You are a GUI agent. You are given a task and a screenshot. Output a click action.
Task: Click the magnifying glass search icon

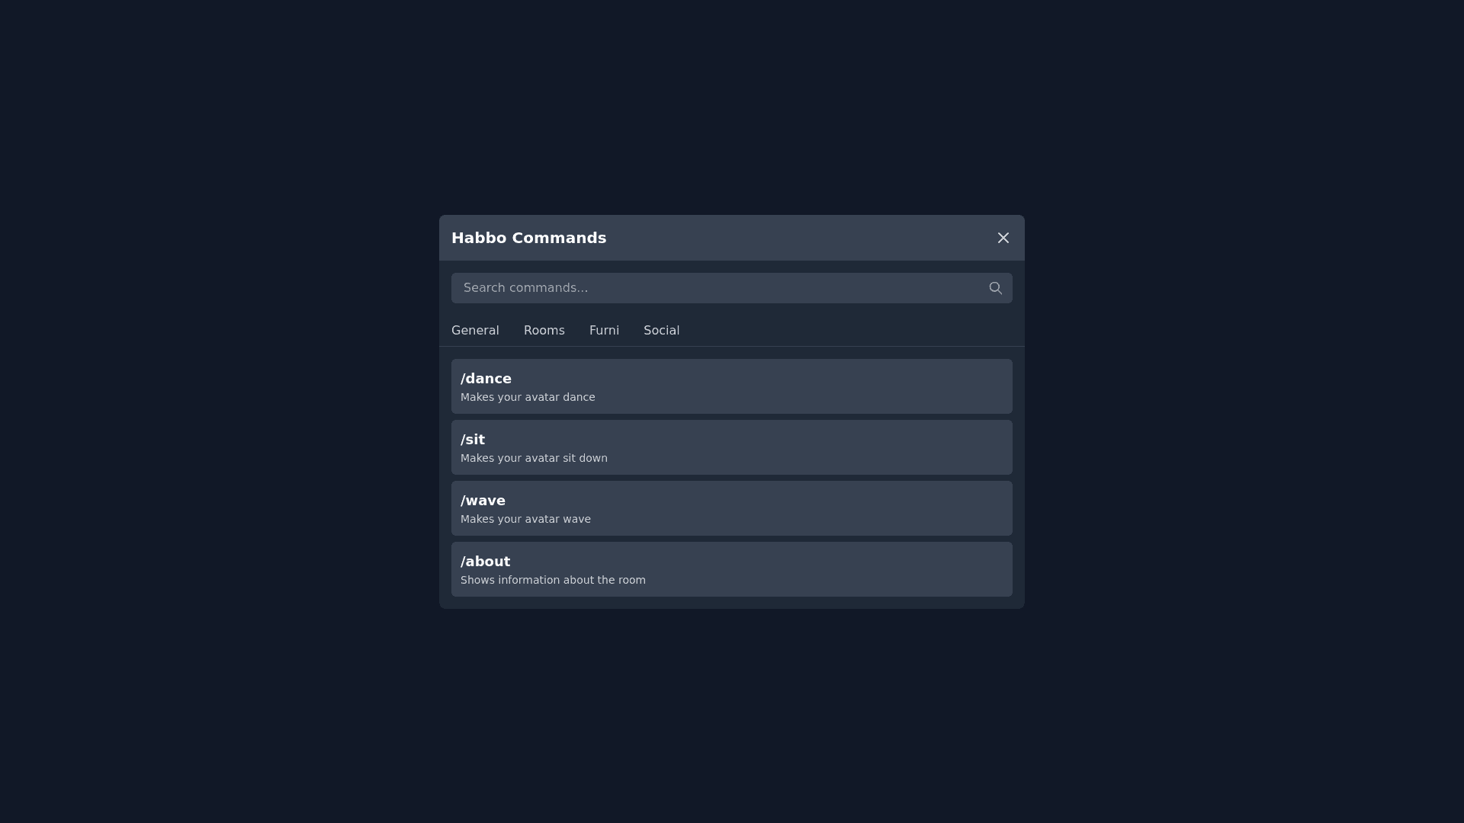(x=995, y=288)
